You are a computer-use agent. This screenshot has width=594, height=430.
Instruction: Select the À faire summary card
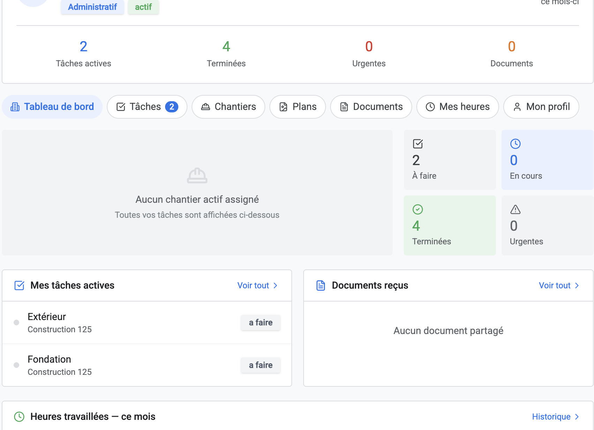point(450,160)
